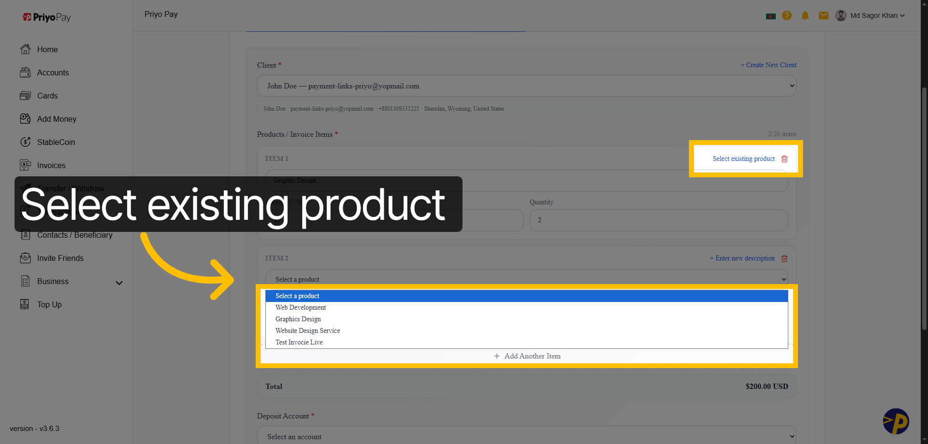Open the Client selection dropdown
Viewport: 928px width, 444px height.
coord(526,86)
